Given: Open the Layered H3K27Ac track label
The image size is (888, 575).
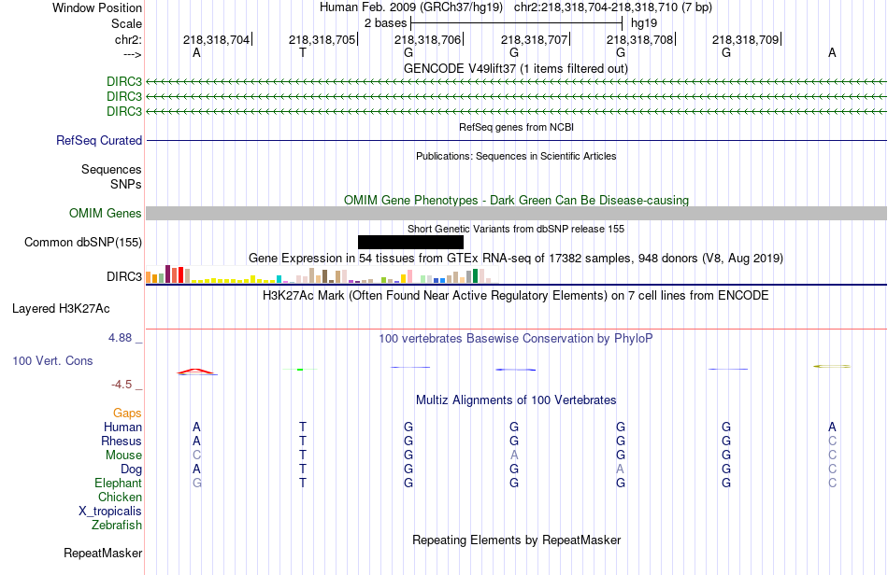Looking at the screenshot, I should coord(61,308).
